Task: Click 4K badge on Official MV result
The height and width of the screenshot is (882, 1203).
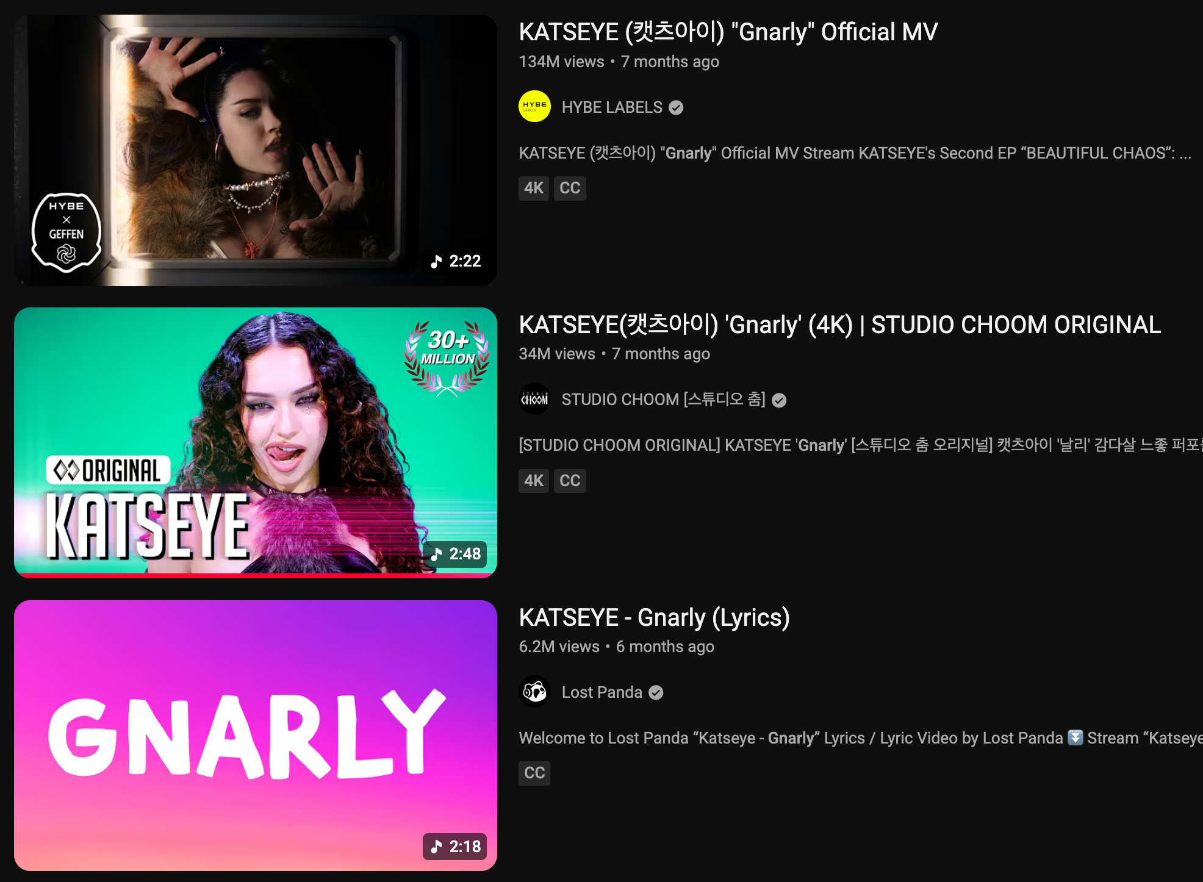Action: pos(534,188)
